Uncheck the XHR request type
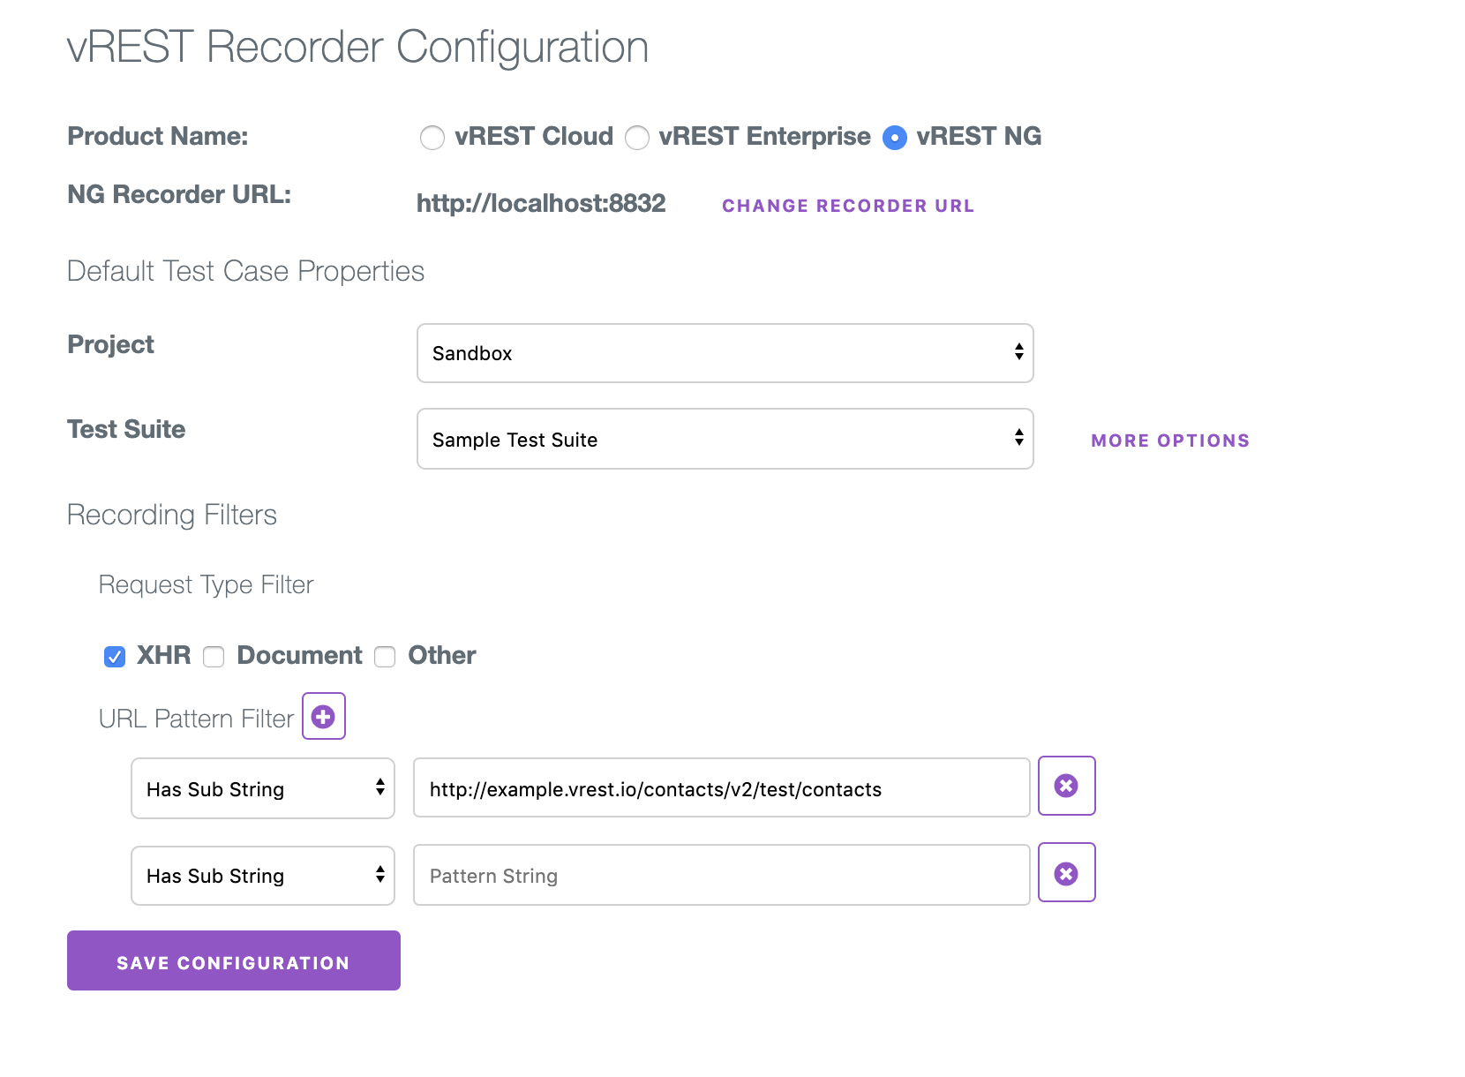Screen dimensions: 1465x1077 tap(115, 657)
